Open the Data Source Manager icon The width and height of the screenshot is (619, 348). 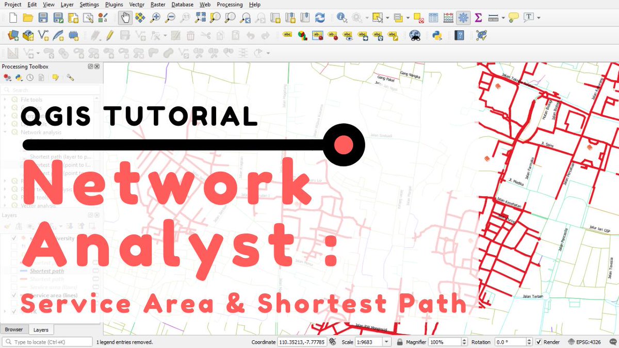point(13,35)
